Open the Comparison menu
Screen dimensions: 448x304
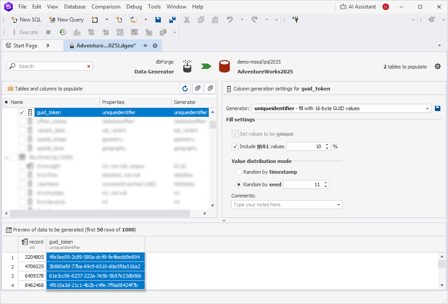coord(106,7)
